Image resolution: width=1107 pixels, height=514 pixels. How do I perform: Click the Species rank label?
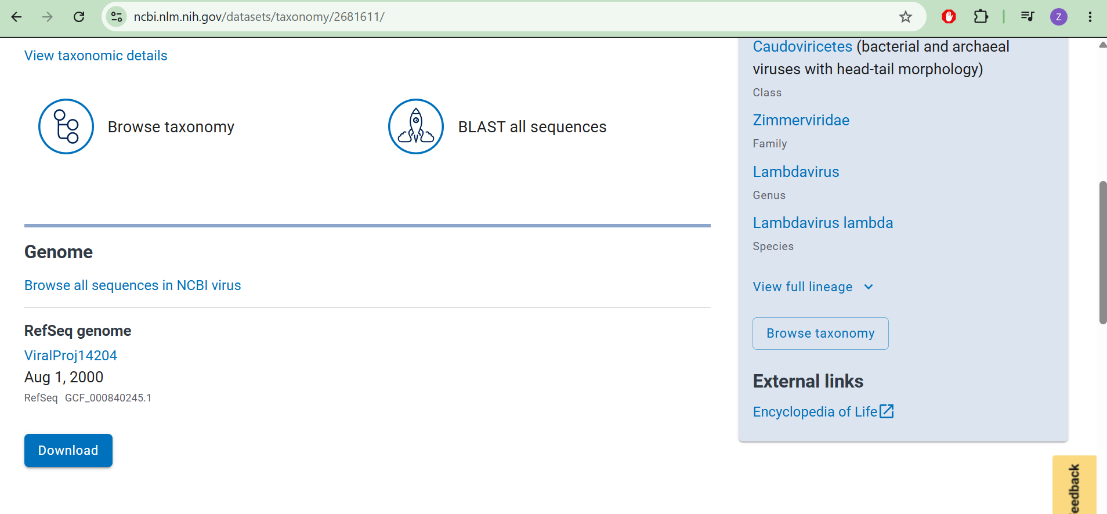(773, 247)
